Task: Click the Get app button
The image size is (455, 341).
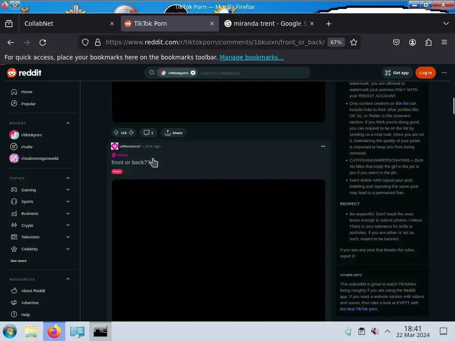Action: (397, 73)
